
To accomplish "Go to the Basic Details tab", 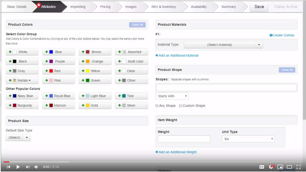I will point(17,7).
